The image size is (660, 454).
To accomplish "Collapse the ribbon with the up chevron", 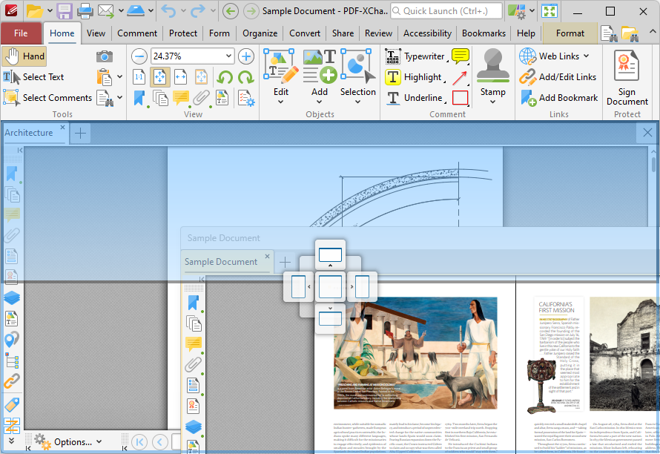I will tap(652, 32).
